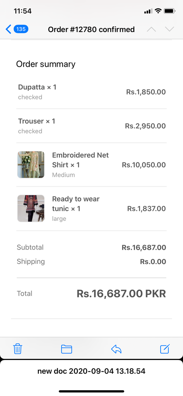Tap the battery indicator icon

(169, 11)
